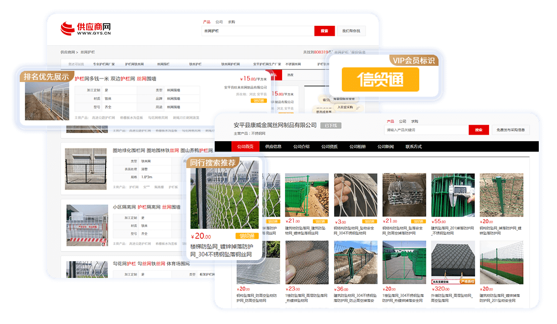The height and width of the screenshot is (324, 557).
Task: Click the green fence post image priced ¥20.00
Action: 502,195
